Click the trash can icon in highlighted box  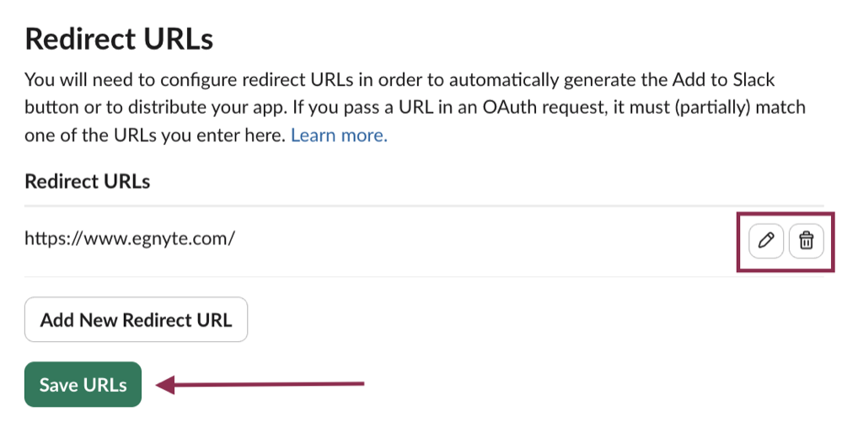(x=806, y=241)
